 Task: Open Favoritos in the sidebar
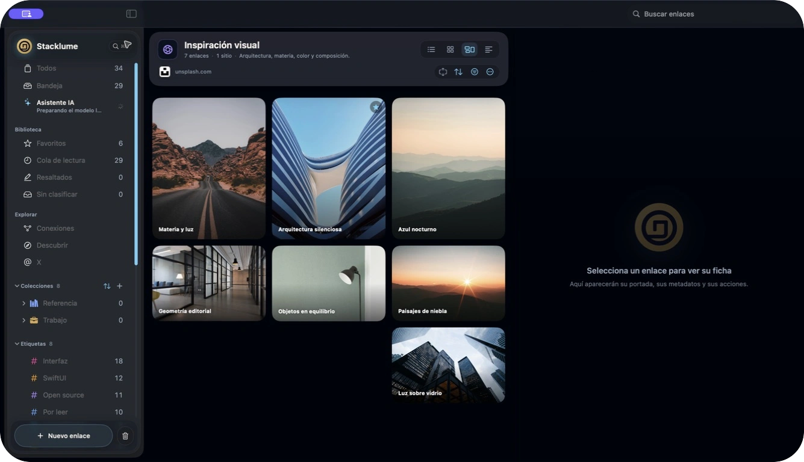[x=73, y=143]
